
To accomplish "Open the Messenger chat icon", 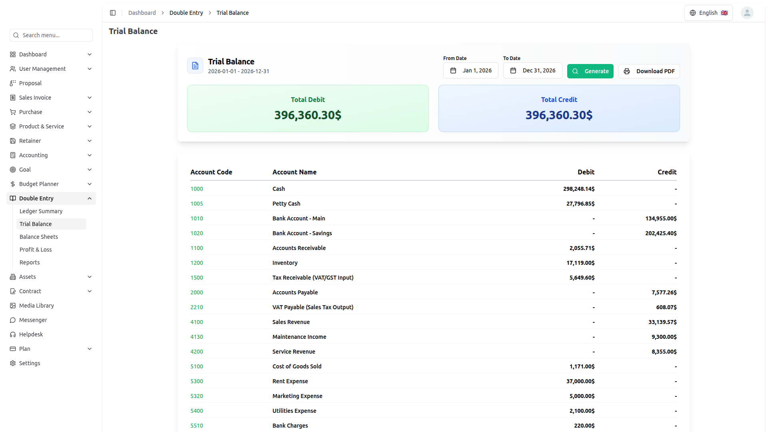I will pos(13,320).
